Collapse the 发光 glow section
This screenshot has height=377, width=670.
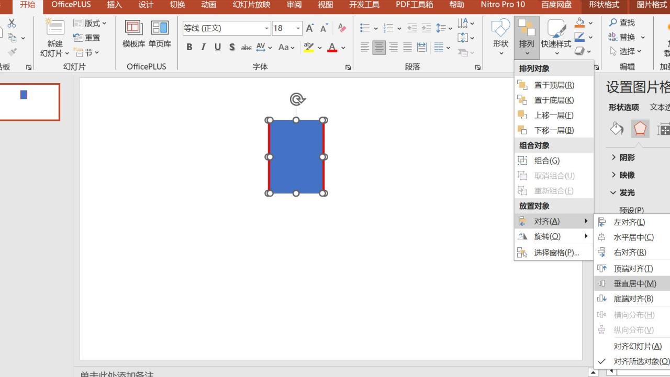click(623, 192)
